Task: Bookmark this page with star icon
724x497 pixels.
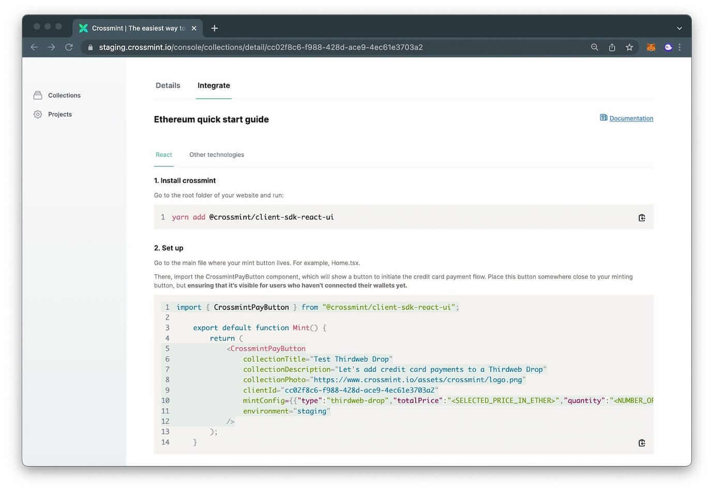Action: pos(629,48)
